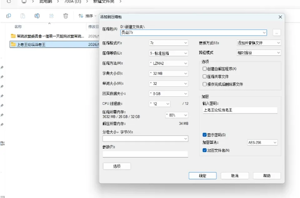Click the trash delete icon in Explorer toolbar

pyautogui.click(x=66, y=16)
